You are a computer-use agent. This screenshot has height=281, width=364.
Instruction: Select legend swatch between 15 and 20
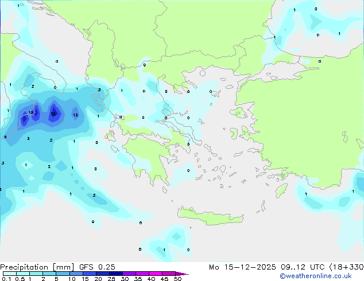tap(89, 274)
